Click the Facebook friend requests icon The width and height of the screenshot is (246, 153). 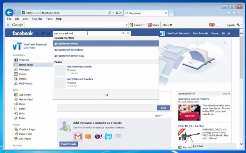click(x=37, y=33)
